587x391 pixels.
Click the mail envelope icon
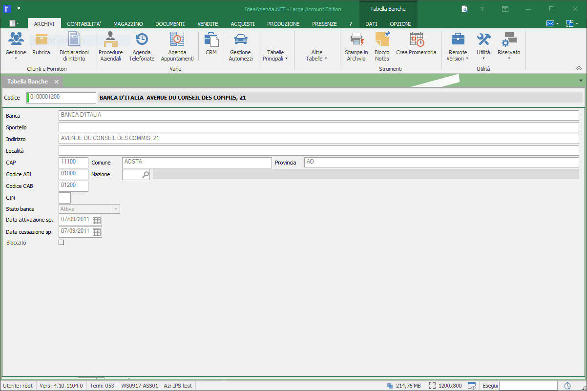pyautogui.click(x=550, y=23)
